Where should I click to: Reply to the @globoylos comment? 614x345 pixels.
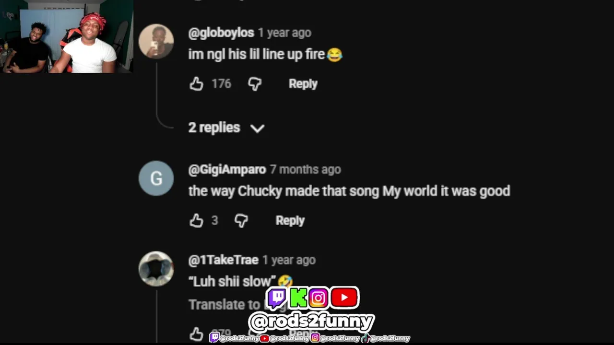303,84
